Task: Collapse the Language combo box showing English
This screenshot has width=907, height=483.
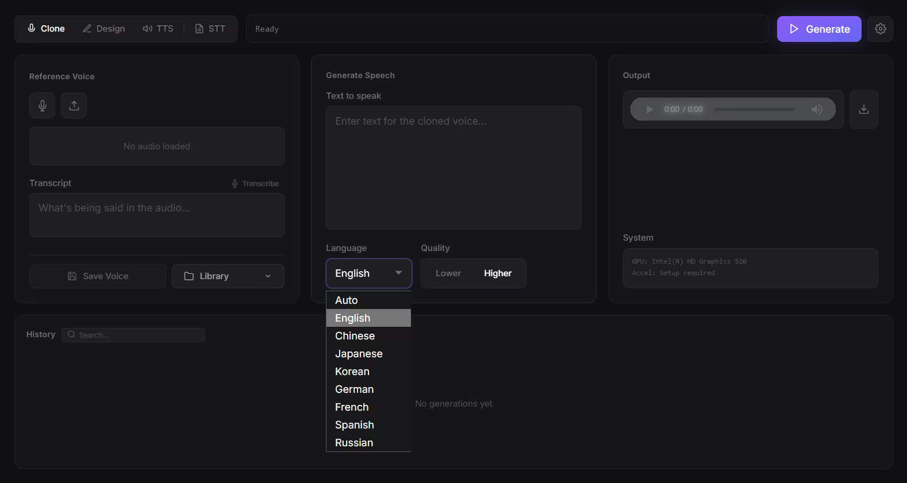Action: (x=369, y=273)
